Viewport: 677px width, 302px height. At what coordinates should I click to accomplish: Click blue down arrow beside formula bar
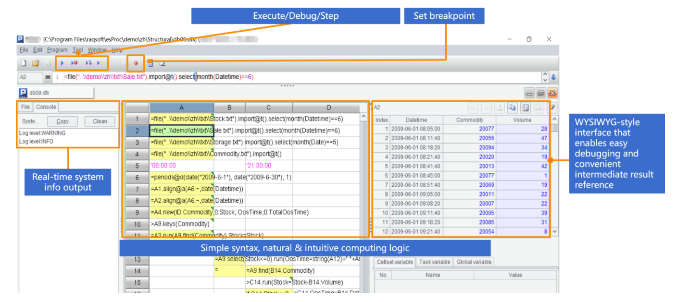pyautogui.click(x=553, y=77)
